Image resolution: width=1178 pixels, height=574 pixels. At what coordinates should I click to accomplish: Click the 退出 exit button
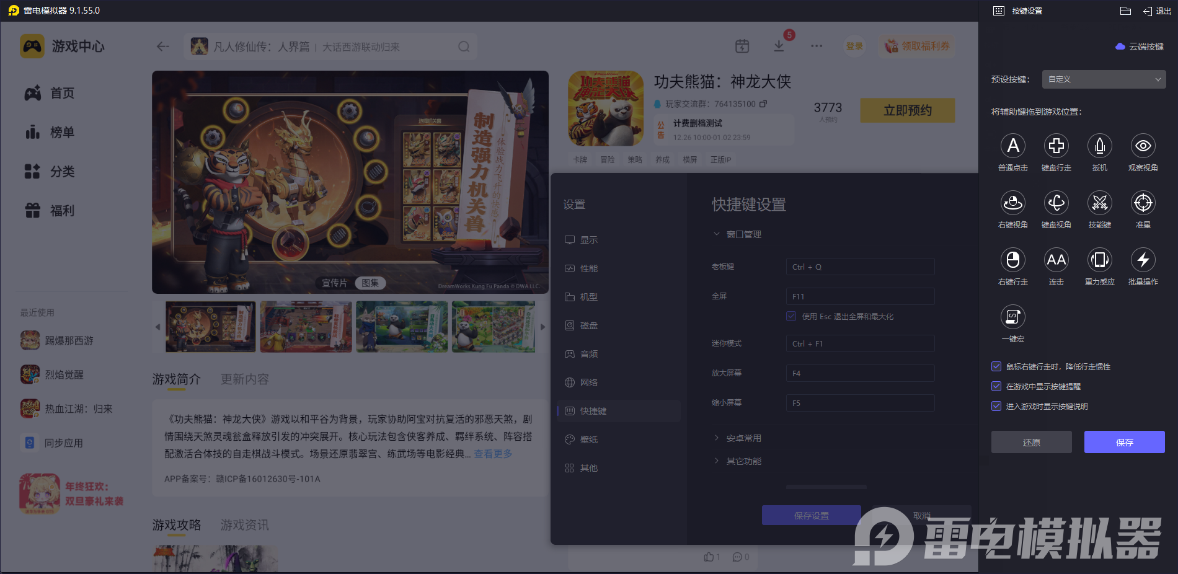(x=1157, y=11)
